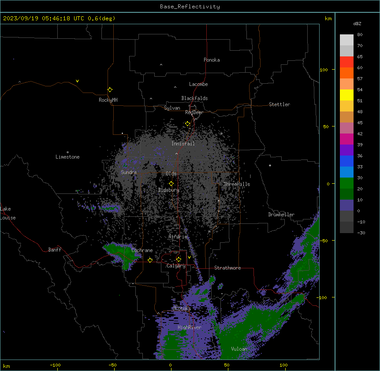Click the Drumheller label
This screenshot has width=380, height=371.
click(x=281, y=215)
